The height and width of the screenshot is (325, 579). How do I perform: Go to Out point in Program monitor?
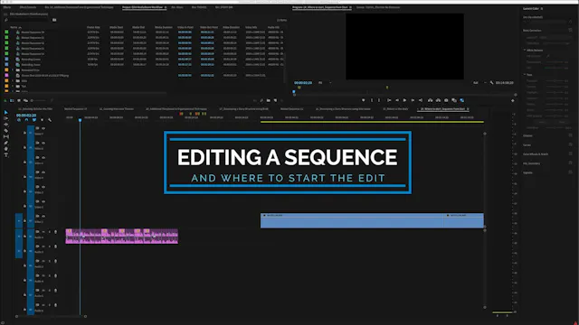(421, 100)
